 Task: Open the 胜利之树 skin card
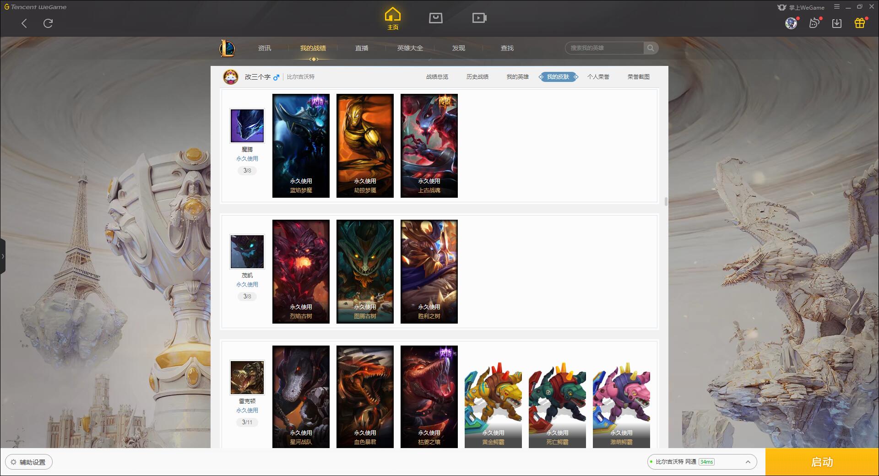click(x=429, y=272)
